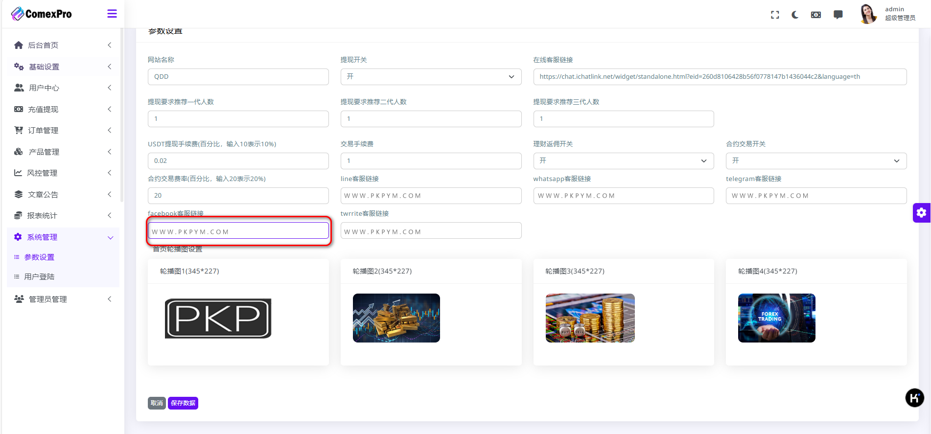Click the 后台首页 home icon
Image resolution: width=931 pixels, height=434 pixels.
[19, 45]
